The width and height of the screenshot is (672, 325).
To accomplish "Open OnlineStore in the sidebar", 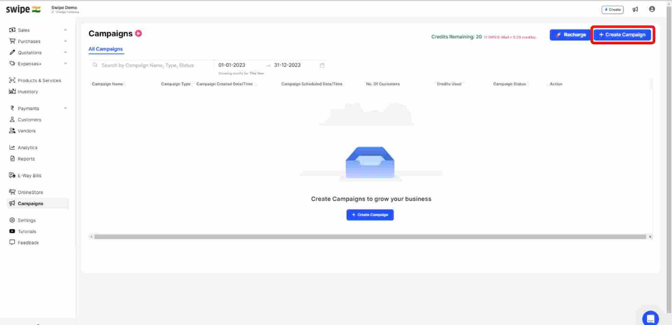I will (x=30, y=192).
